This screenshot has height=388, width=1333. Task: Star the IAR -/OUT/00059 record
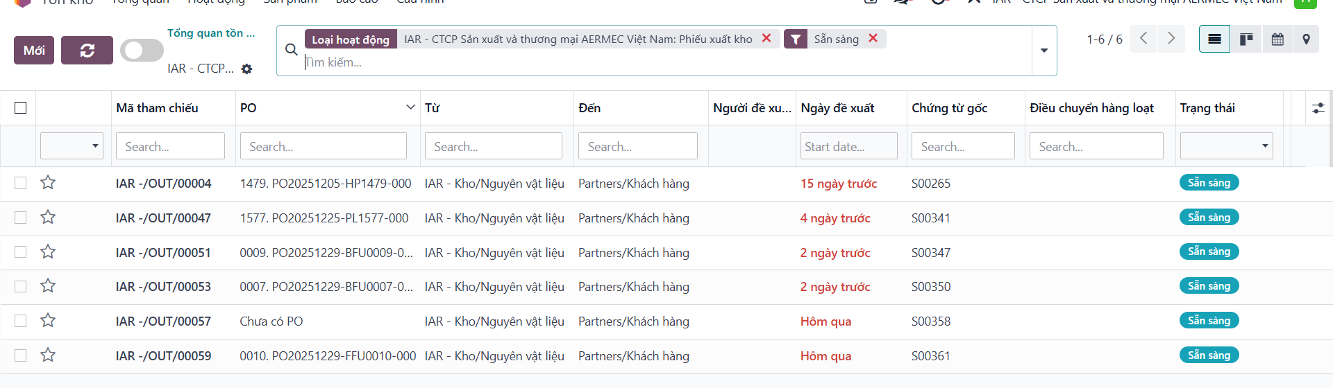pos(48,355)
